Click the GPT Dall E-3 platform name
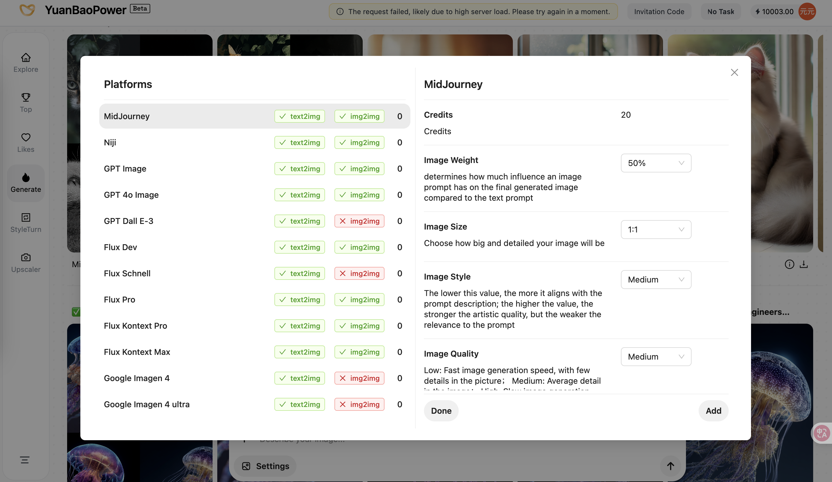 [x=128, y=221]
